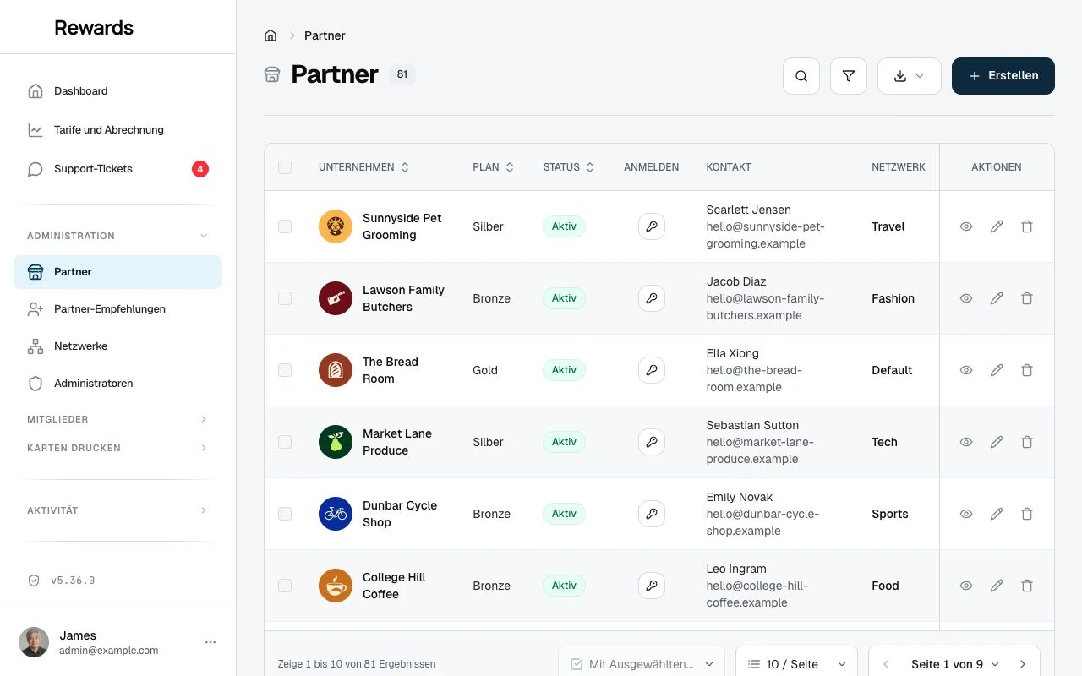Go to next page with right arrow
Screen dimensions: 1082x676
(x=1023, y=664)
